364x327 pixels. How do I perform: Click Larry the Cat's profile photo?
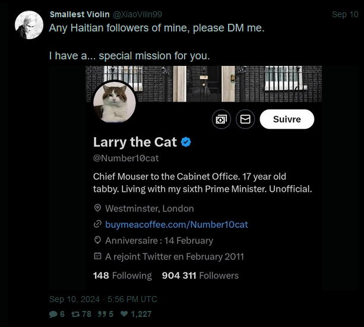pos(115,102)
